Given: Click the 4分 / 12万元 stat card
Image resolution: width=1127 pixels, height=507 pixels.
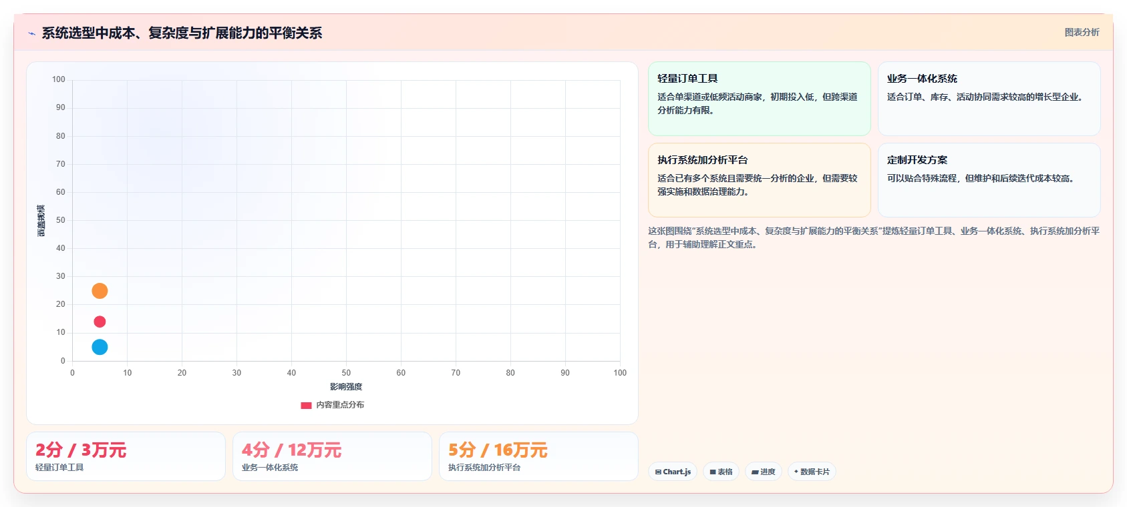Looking at the screenshot, I should pyautogui.click(x=332, y=456).
